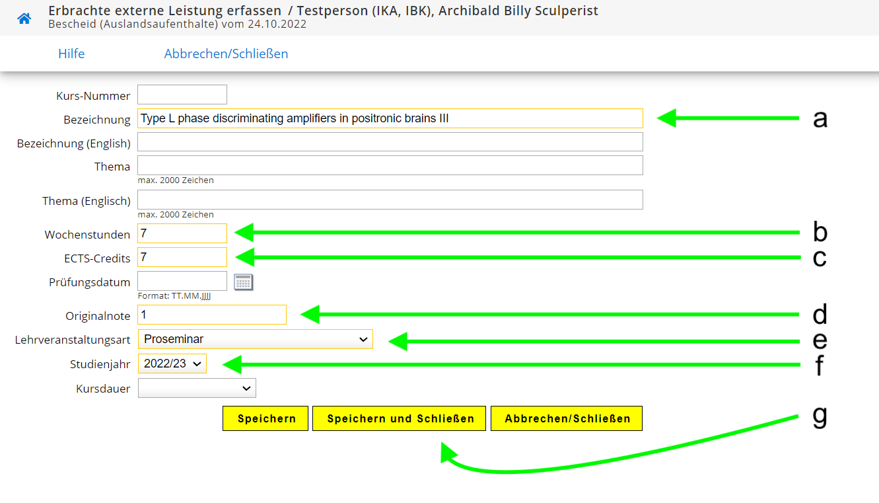Click the ECTS-Credits input field
The width and height of the screenshot is (879, 503).
click(x=182, y=257)
